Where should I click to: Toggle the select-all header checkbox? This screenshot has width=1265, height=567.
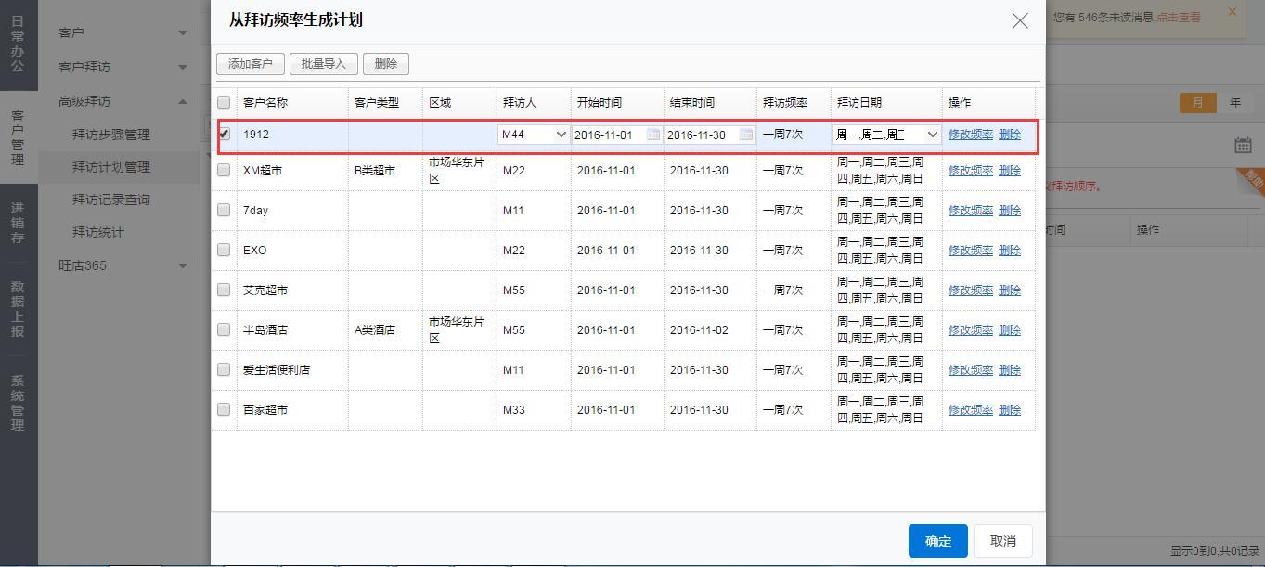point(224,102)
